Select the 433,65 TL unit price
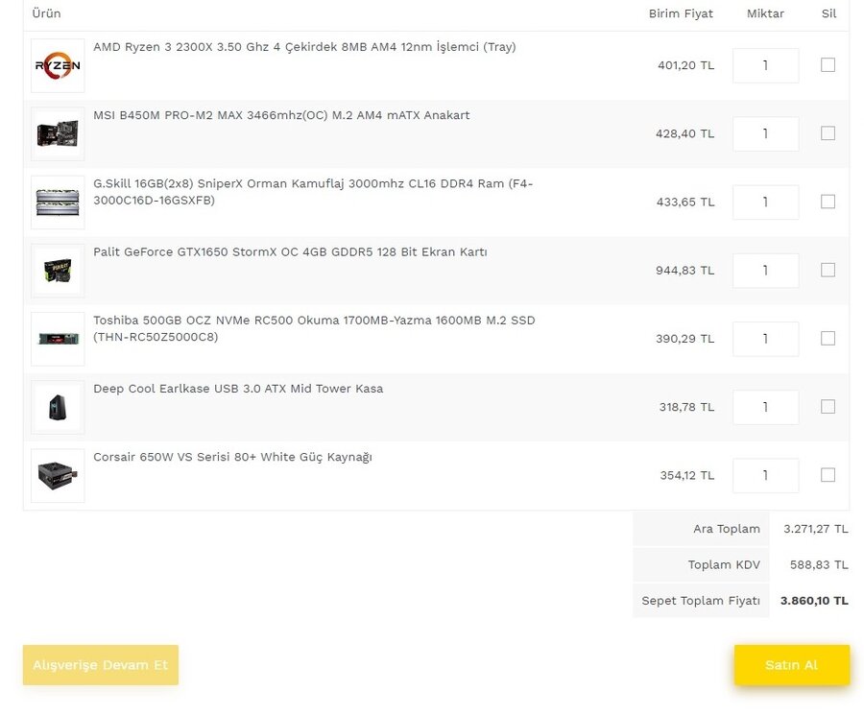The width and height of the screenshot is (864, 715). click(685, 203)
